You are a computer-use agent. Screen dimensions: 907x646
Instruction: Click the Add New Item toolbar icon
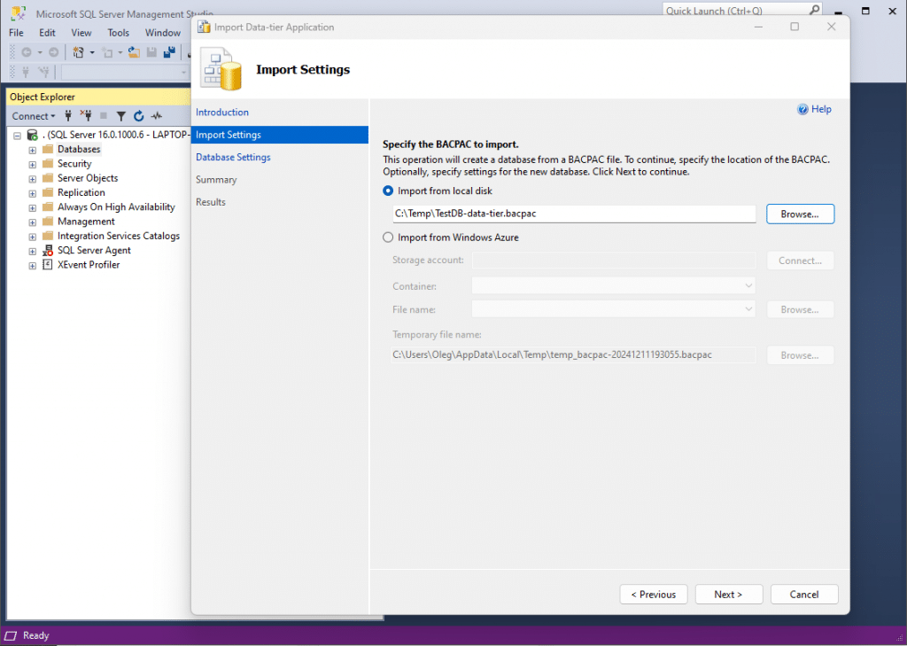[x=107, y=52]
